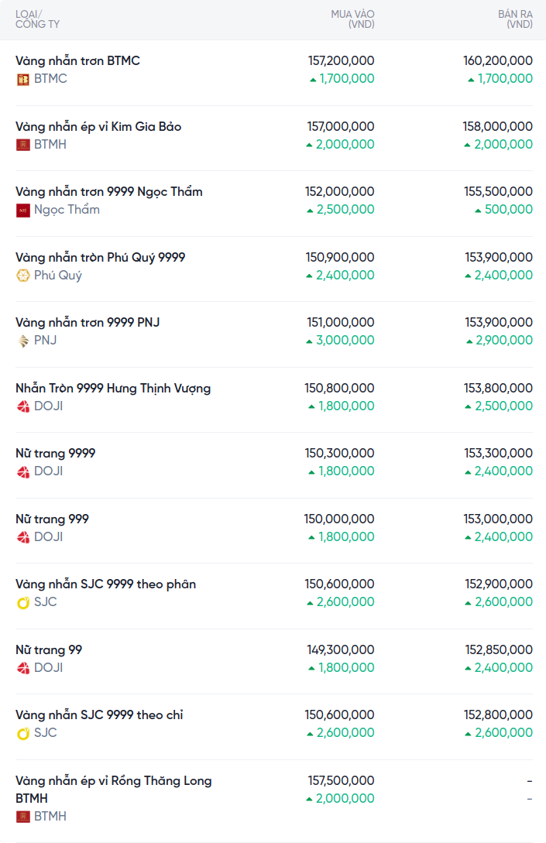Screen dimensions: 546x843
Task: Open Vàng nhẫn tròn Phú Quý 9999
Action: click(x=100, y=257)
